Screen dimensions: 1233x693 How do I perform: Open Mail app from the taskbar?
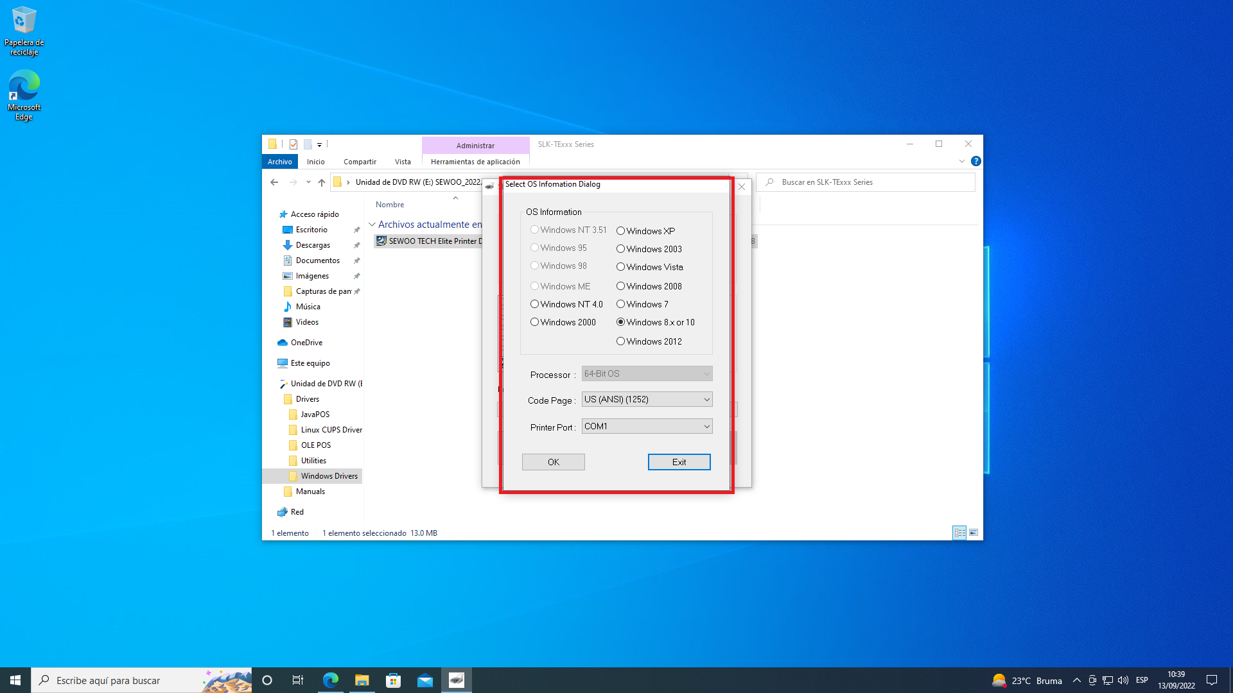click(424, 680)
